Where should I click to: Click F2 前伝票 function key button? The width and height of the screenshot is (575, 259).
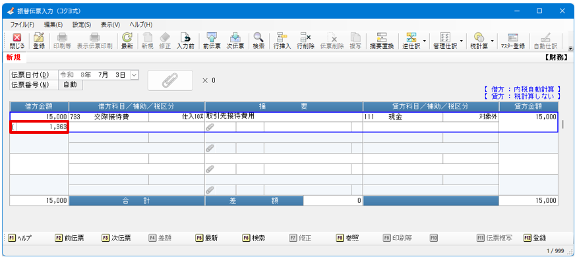click(x=69, y=238)
